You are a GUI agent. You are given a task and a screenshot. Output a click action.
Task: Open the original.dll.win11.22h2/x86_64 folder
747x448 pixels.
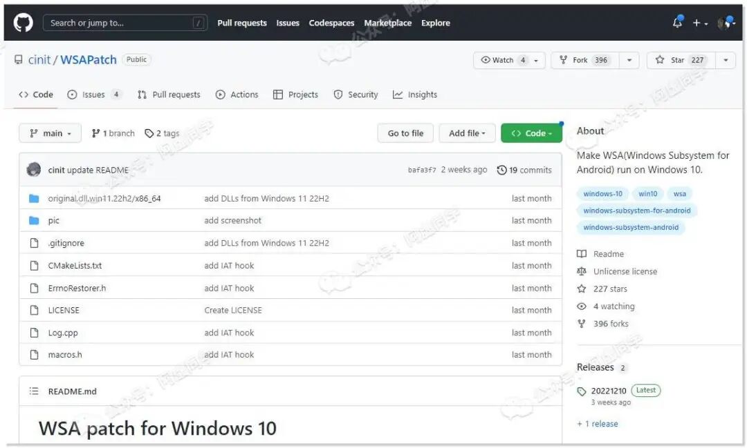coord(104,198)
